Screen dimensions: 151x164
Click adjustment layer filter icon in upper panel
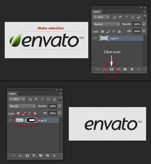(121, 17)
